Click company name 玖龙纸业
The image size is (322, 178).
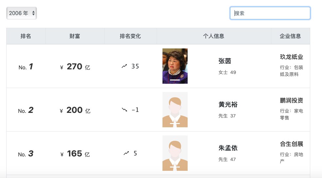(x=292, y=57)
